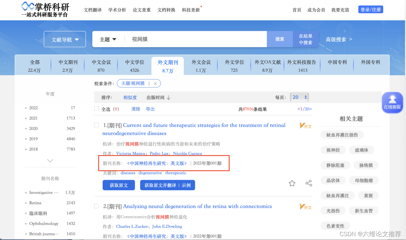
Task: Open title Analyzing neural degeneration of the retina
Action: point(197,206)
